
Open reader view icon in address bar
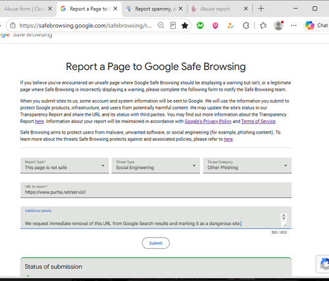tap(173, 26)
